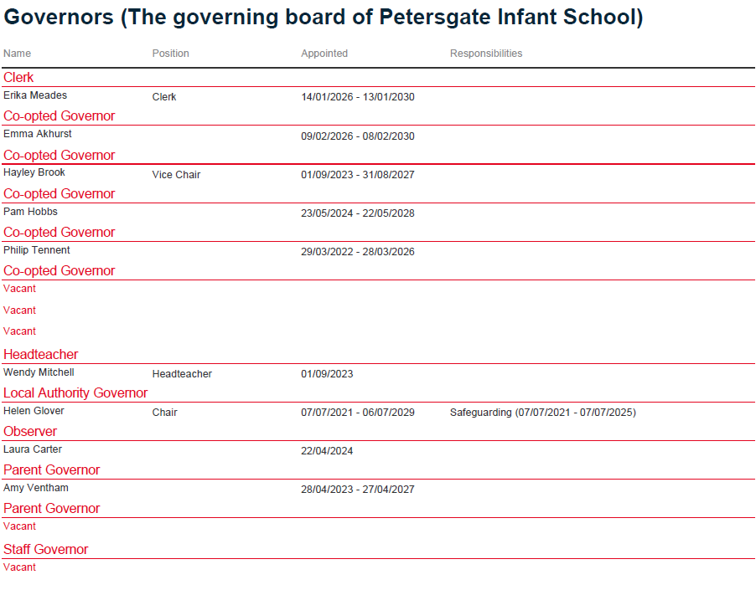Click the Vice Chair position label
This screenshot has height=590, width=756.
[176, 175]
